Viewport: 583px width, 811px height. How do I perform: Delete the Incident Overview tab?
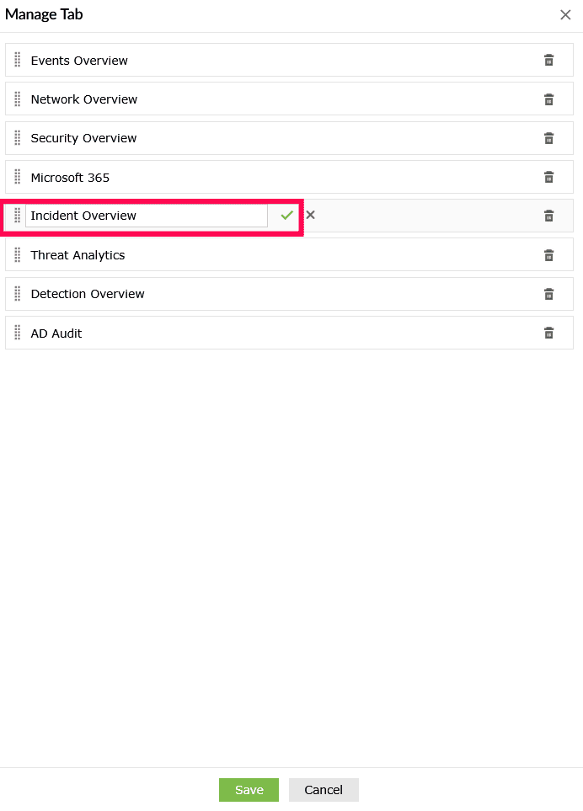point(548,216)
